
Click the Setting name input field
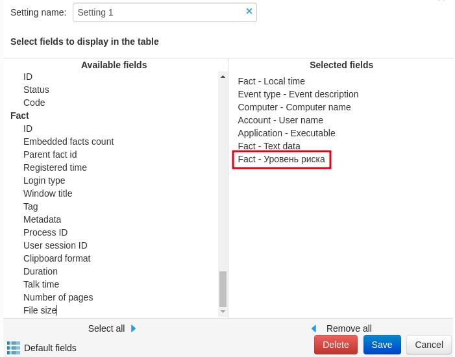click(x=158, y=12)
